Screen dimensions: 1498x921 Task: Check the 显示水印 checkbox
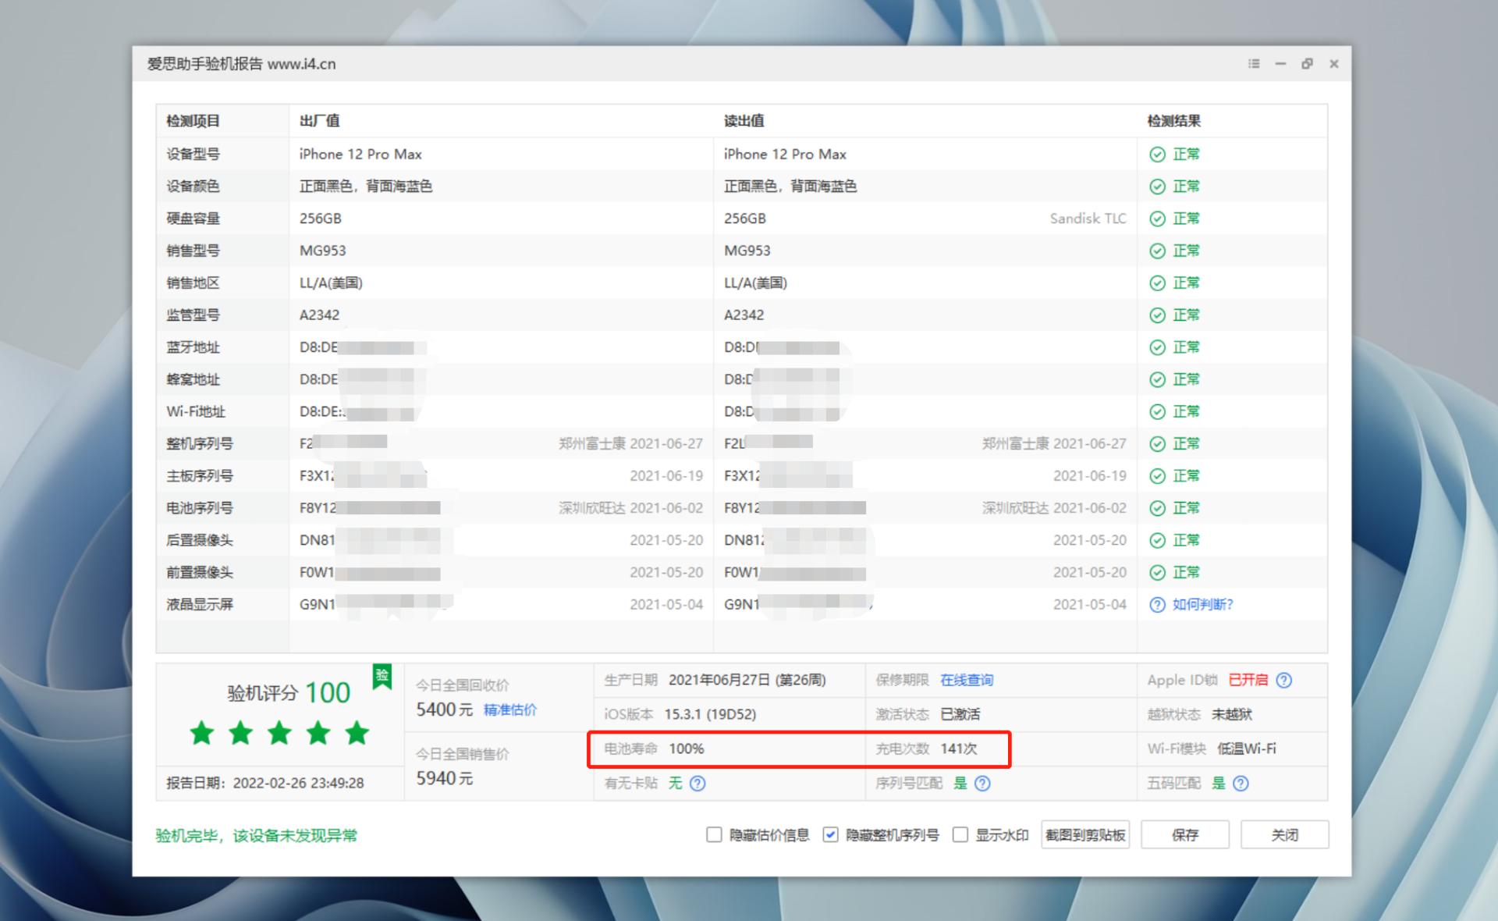coord(961,834)
